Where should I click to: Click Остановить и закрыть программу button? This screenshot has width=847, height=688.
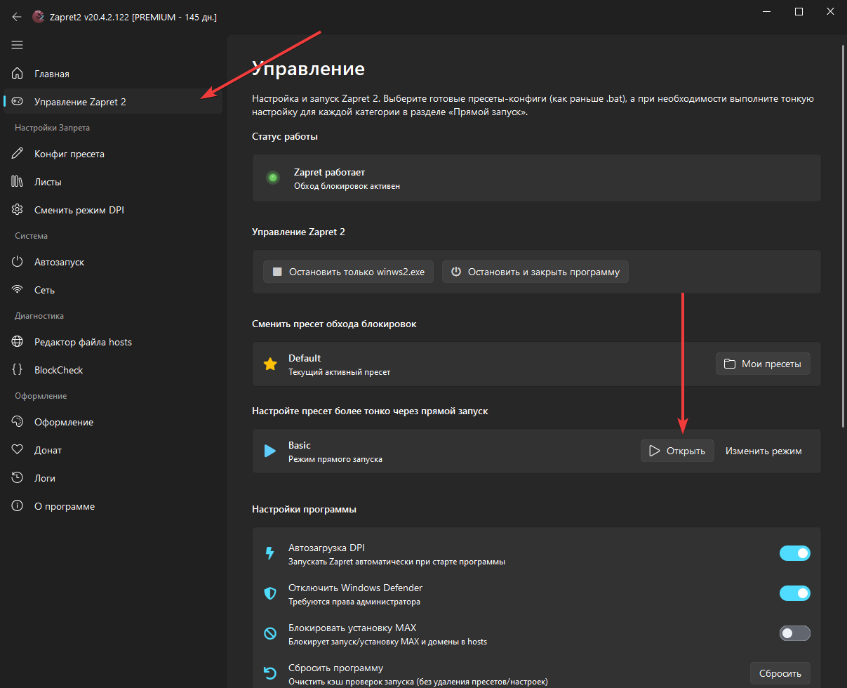(535, 272)
